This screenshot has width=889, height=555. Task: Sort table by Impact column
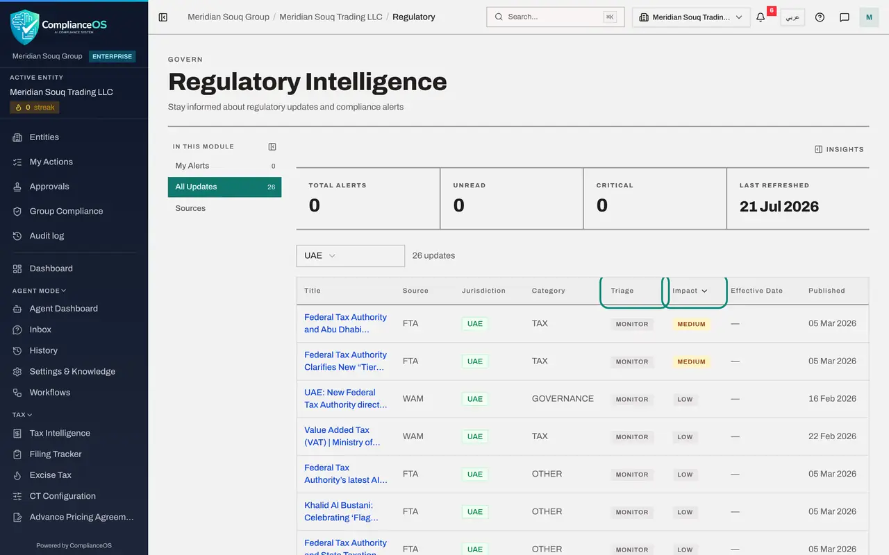tap(690, 291)
